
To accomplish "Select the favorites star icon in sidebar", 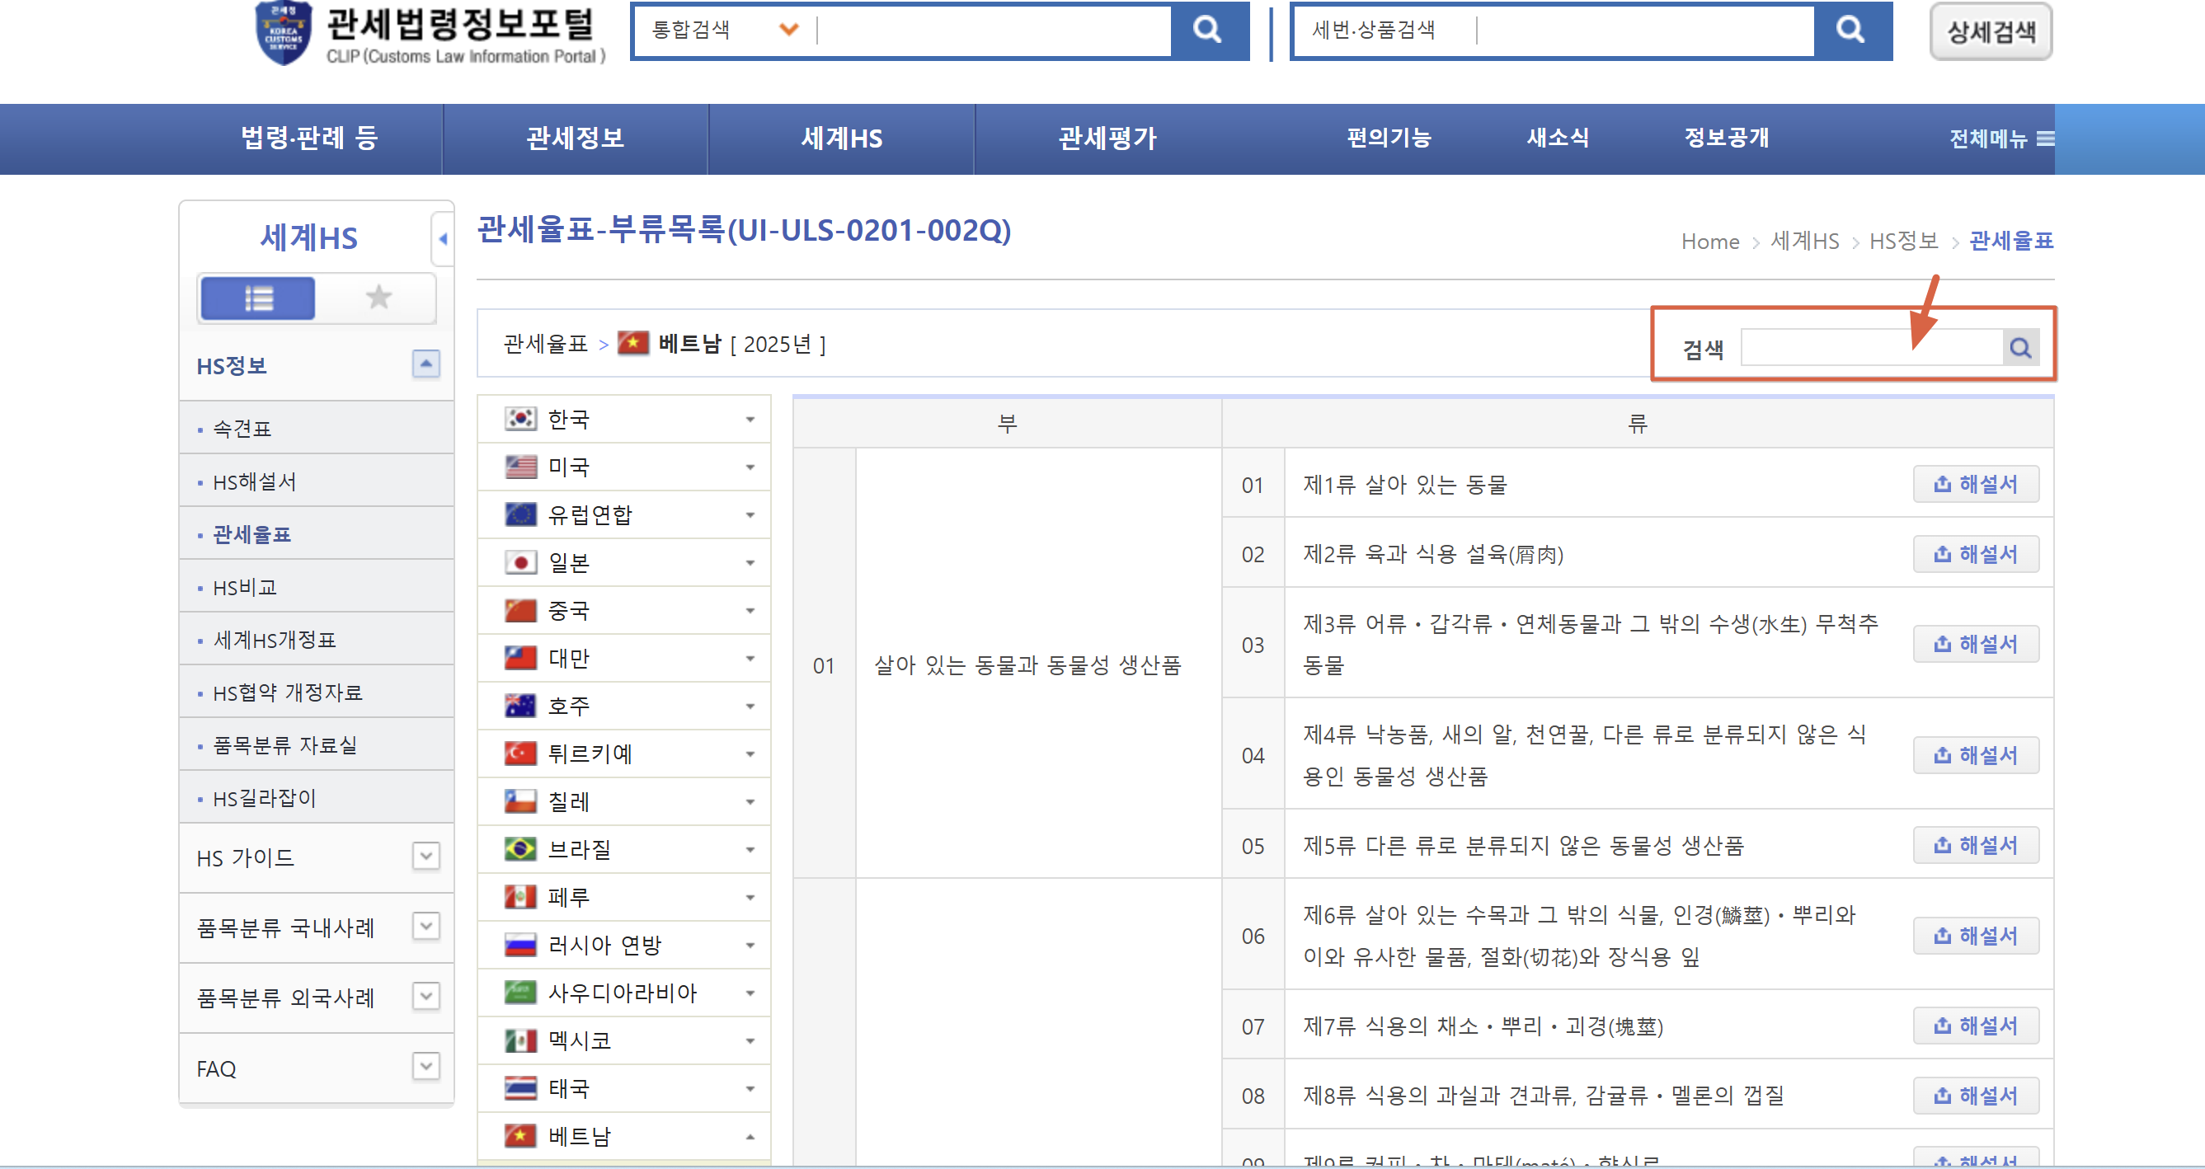I will [x=378, y=298].
